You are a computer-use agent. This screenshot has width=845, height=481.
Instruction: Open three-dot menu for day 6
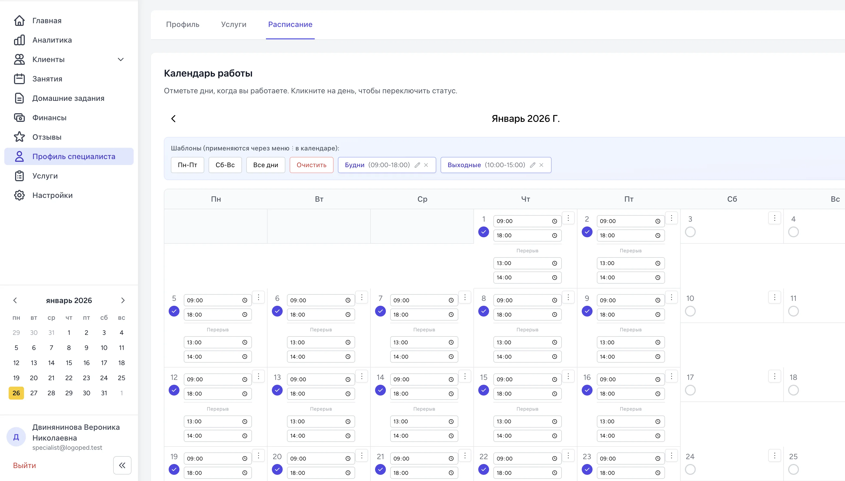point(362,297)
